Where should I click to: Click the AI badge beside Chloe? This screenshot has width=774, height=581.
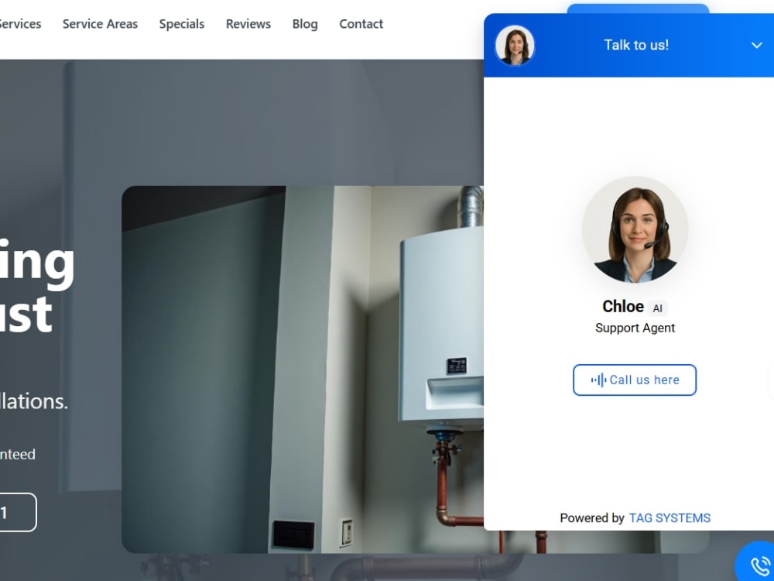657,308
